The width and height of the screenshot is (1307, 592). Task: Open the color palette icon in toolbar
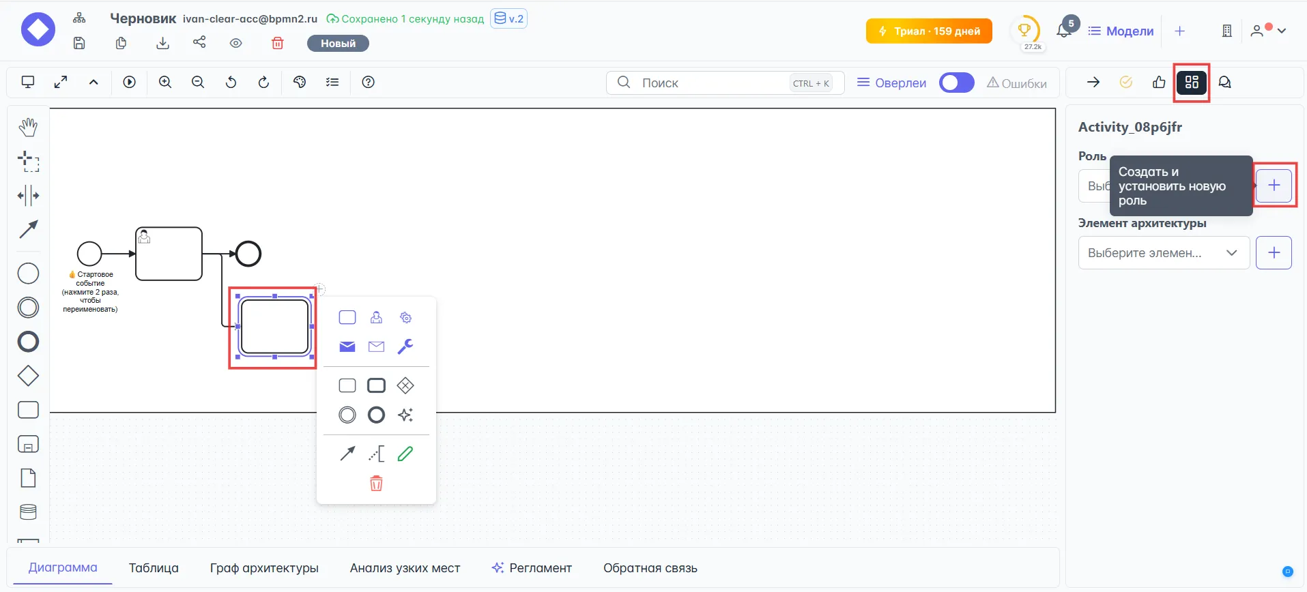point(299,83)
